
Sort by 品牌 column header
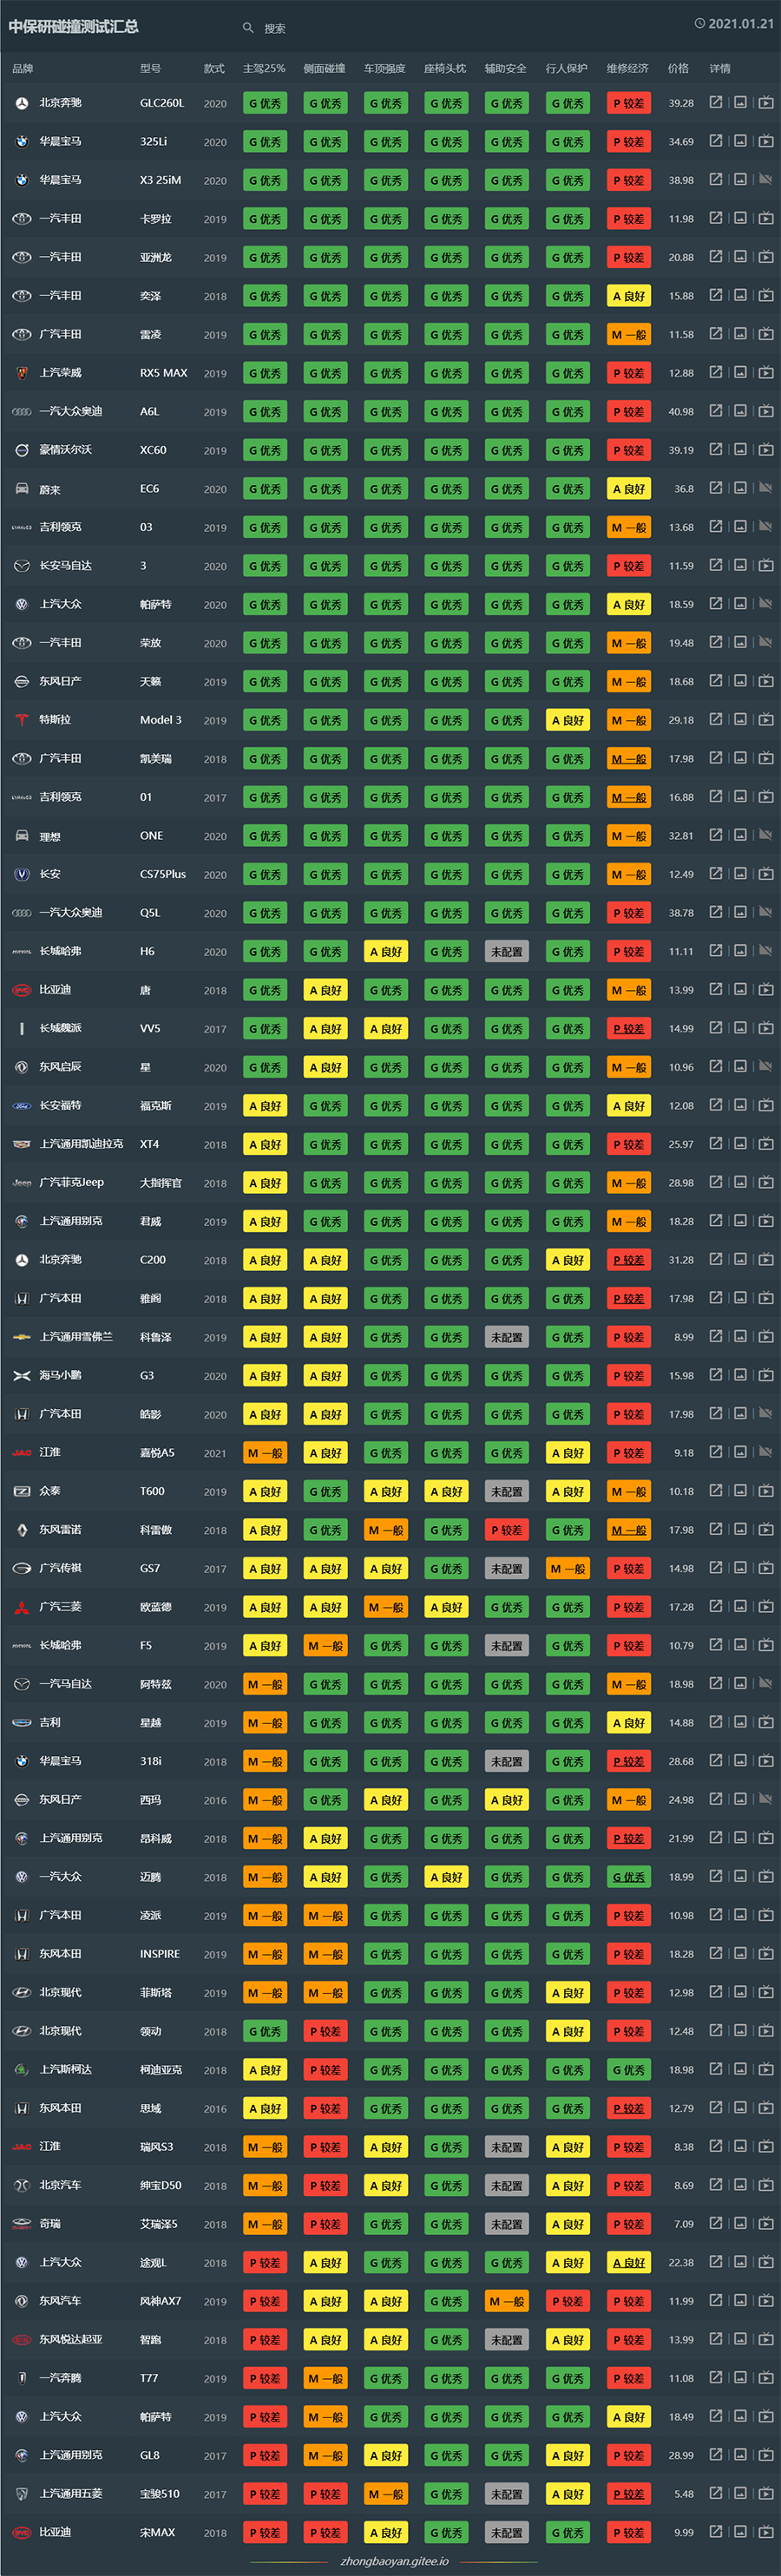tap(22, 68)
